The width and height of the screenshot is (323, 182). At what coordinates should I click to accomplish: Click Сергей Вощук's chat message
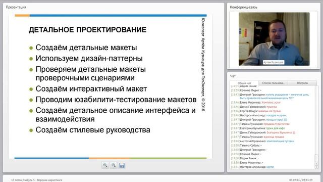[256, 111]
